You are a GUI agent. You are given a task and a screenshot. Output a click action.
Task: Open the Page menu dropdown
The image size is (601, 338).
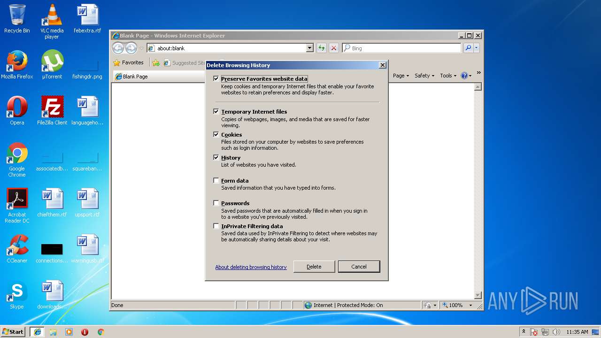[401, 76]
